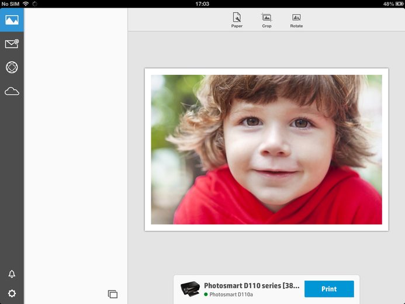Tap the green printer status dot
Image resolution: width=405 pixels, height=304 pixels.
pyautogui.click(x=206, y=294)
